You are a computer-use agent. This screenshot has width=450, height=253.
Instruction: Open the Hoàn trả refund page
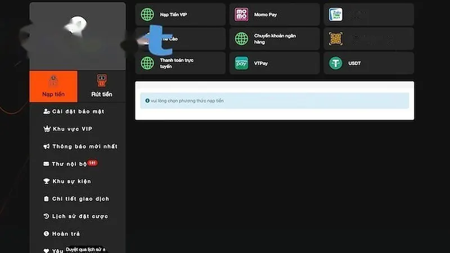[61, 234]
